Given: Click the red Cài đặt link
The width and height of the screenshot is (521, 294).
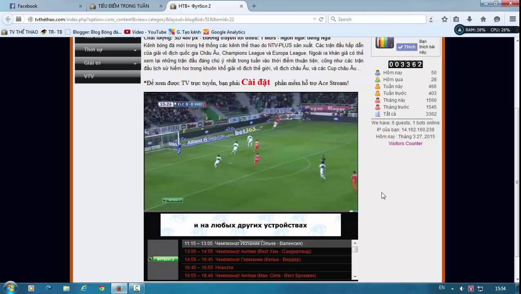Looking at the screenshot, I should tap(256, 82).
